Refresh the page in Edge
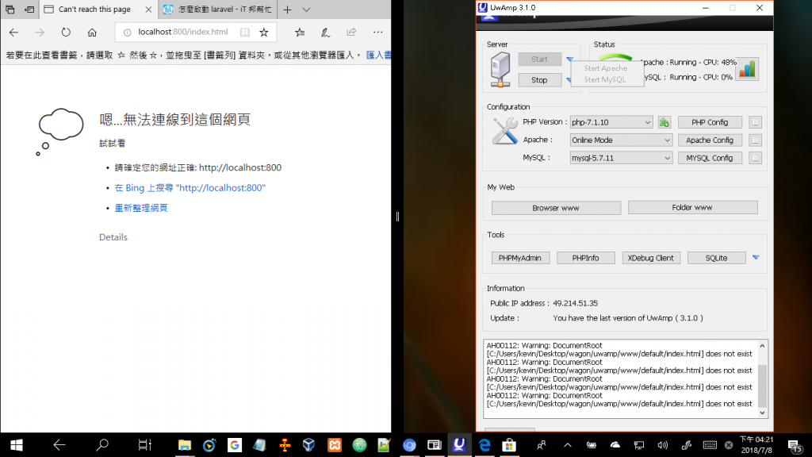This screenshot has height=457, width=812. click(66, 32)
